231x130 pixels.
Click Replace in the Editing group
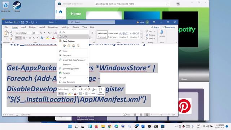(151, 35)
